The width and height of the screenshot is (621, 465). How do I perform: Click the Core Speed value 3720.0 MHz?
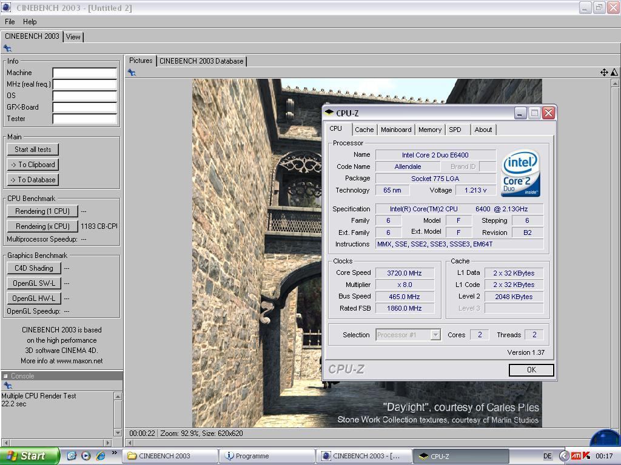404,273
